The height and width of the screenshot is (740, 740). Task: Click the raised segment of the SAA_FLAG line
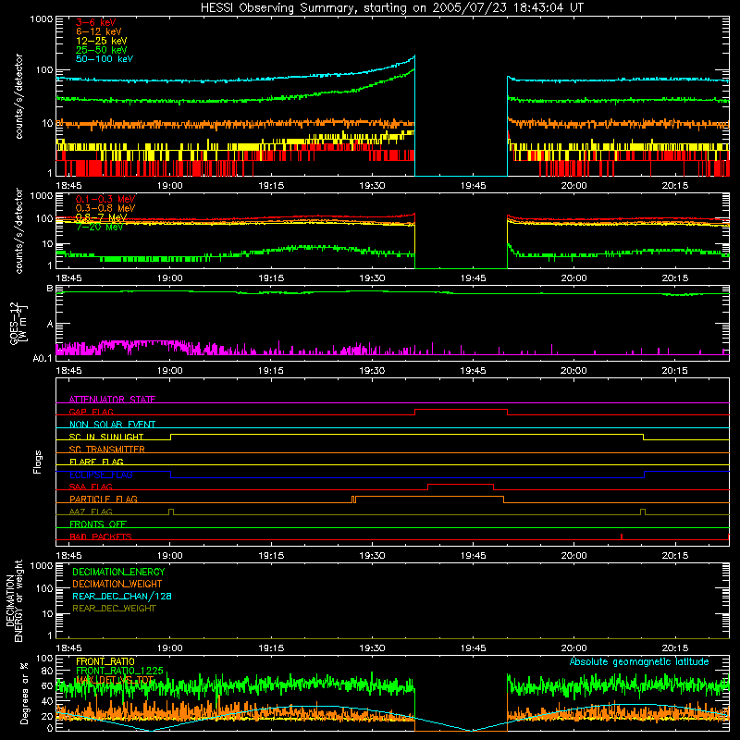pyautogui.click(x=461, y=484)
